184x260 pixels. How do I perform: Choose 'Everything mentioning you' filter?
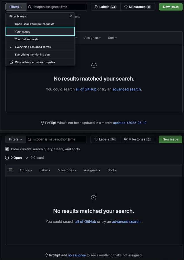tap(32, 54)
